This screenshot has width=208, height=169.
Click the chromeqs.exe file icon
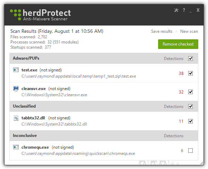click(x=16, y=147)
